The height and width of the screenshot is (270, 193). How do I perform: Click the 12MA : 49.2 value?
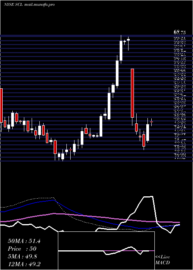[24, 264]
